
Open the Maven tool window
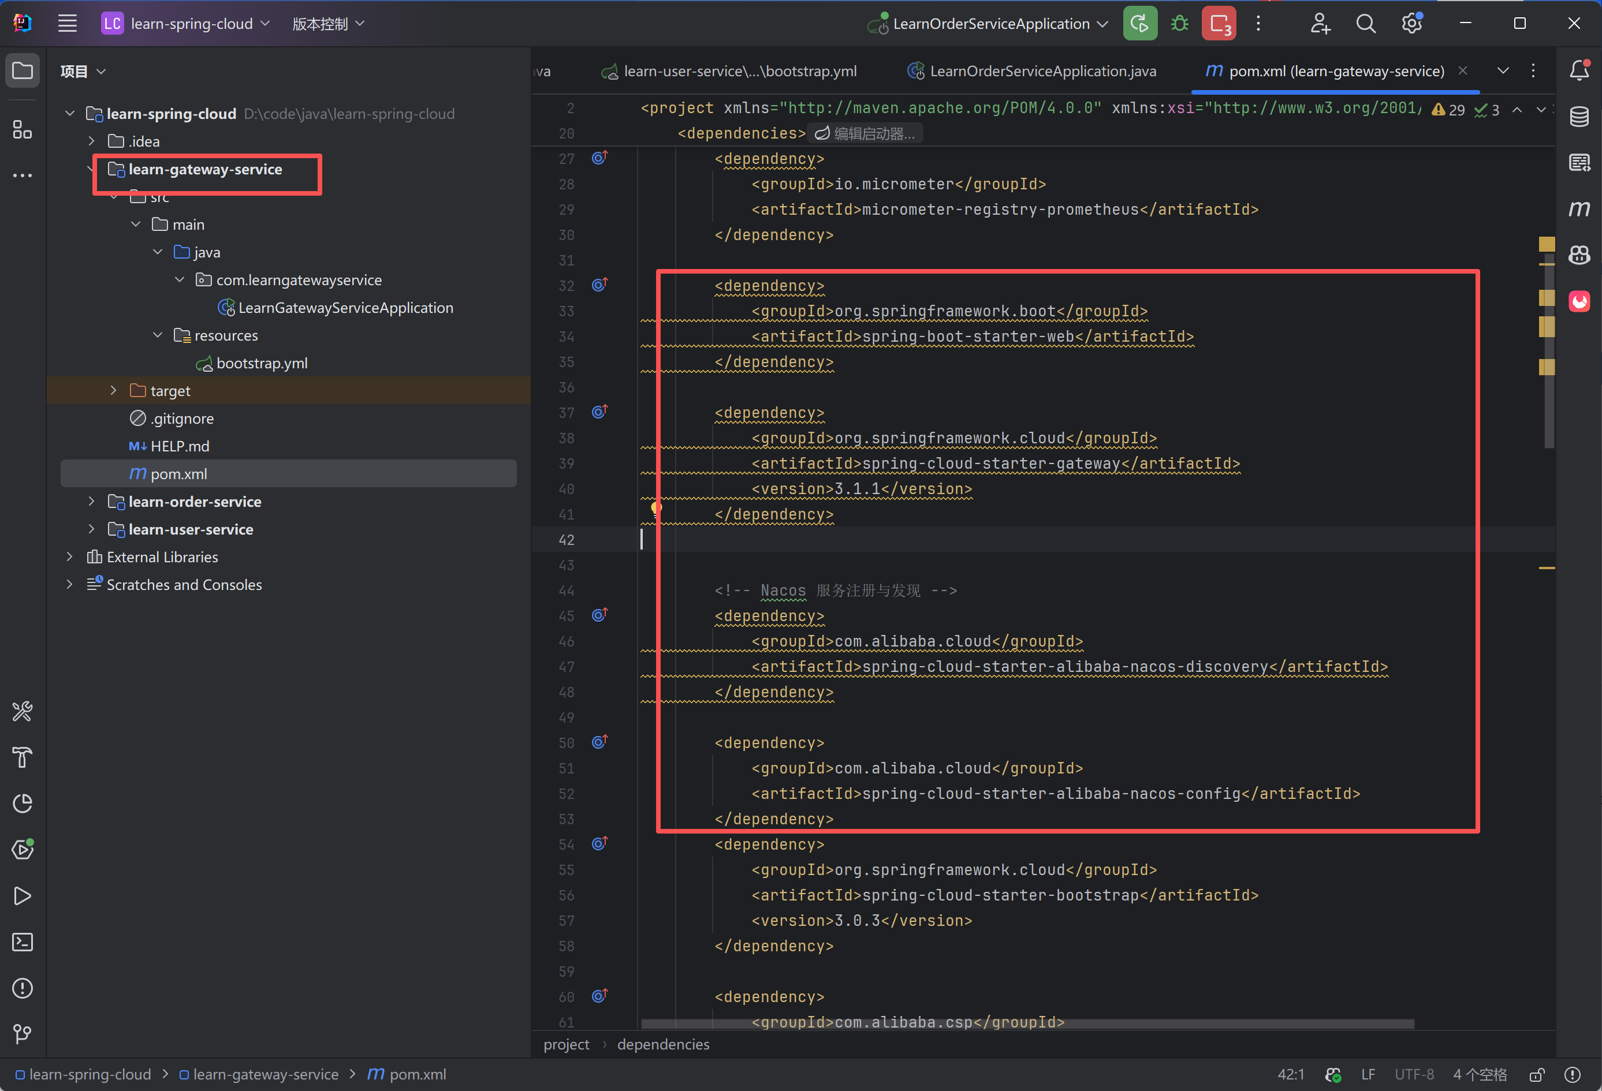point(1579,208)
